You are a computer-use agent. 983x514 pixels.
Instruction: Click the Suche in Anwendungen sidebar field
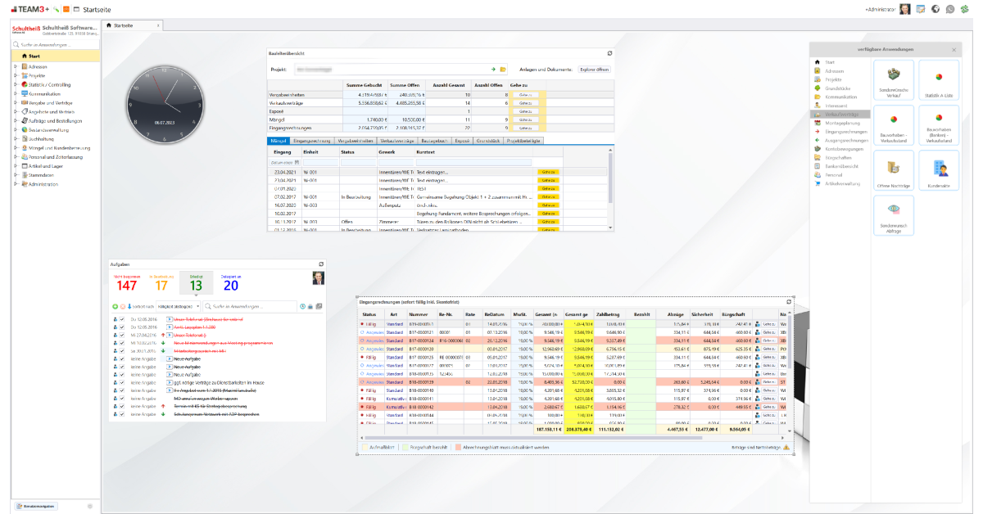[56, 45]
